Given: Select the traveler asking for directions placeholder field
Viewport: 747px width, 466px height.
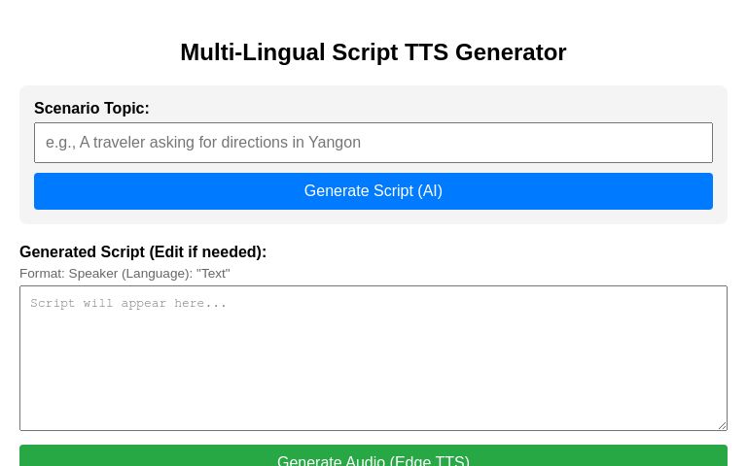Looking at the screenshot, I should 373,143.
